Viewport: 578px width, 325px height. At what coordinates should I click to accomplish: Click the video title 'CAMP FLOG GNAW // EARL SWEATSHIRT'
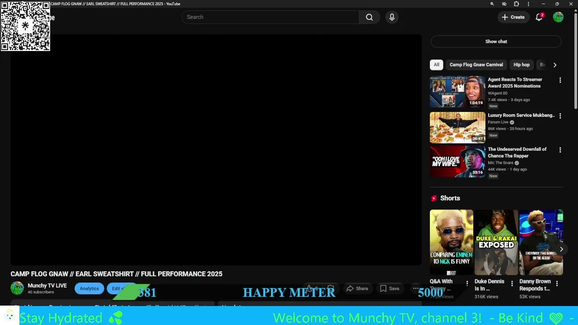click(117, 274)
